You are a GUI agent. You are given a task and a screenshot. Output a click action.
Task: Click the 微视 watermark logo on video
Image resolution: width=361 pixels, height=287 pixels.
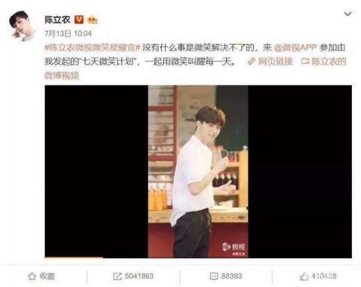pyautogui.click(x=233, y=247)
